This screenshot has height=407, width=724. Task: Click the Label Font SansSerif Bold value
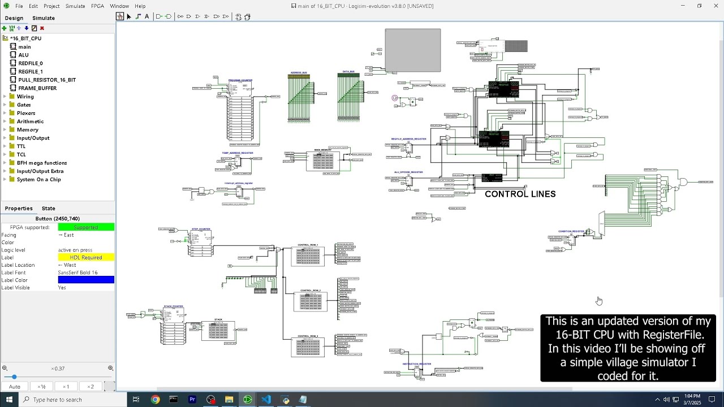(x=86, y=272)
